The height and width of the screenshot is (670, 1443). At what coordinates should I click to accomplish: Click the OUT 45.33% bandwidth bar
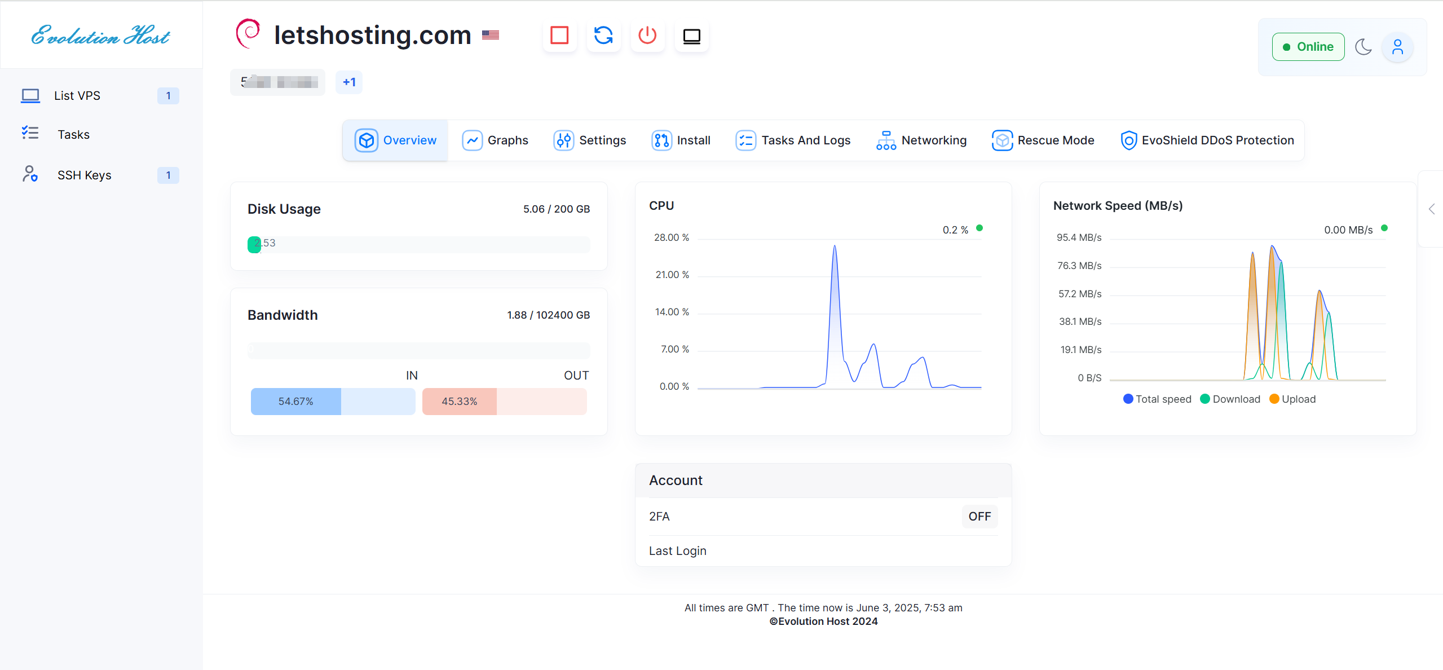[505, 402]
